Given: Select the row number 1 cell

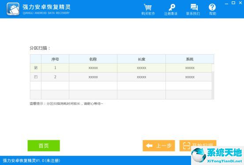Looking at the screenshot, I should 55,68.
